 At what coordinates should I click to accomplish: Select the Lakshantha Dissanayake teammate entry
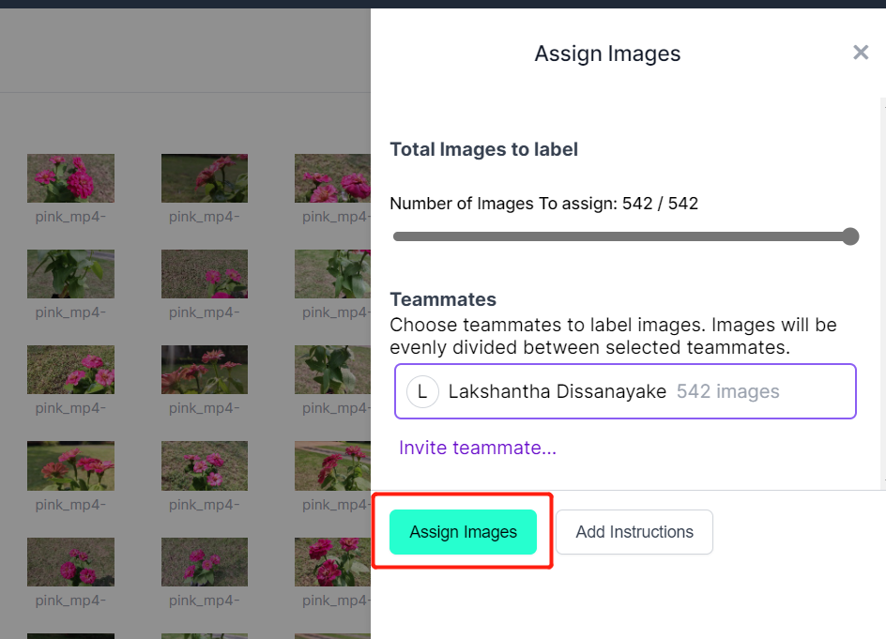[x=625, y=391]
